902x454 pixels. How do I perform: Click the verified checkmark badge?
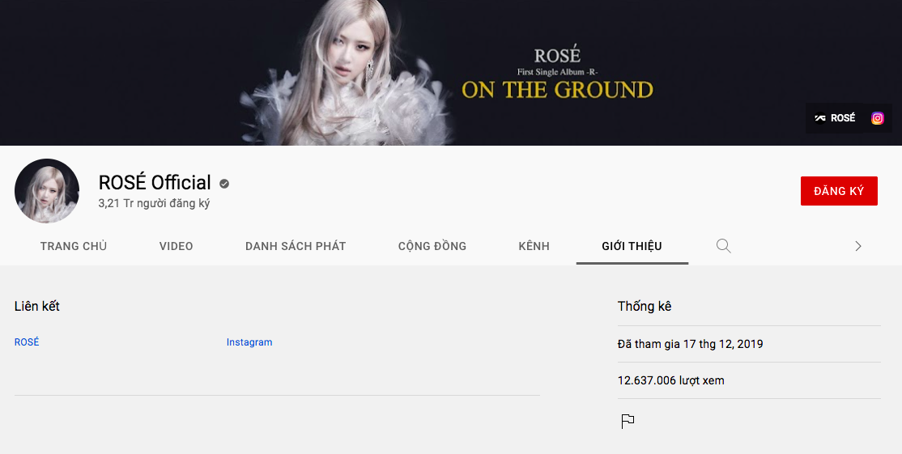[224, 183]
